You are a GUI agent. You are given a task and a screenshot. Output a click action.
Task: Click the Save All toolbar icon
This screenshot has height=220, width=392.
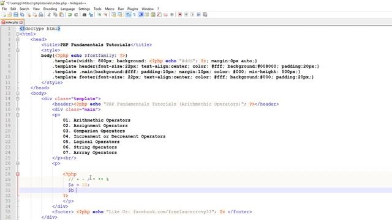point(22,15)
